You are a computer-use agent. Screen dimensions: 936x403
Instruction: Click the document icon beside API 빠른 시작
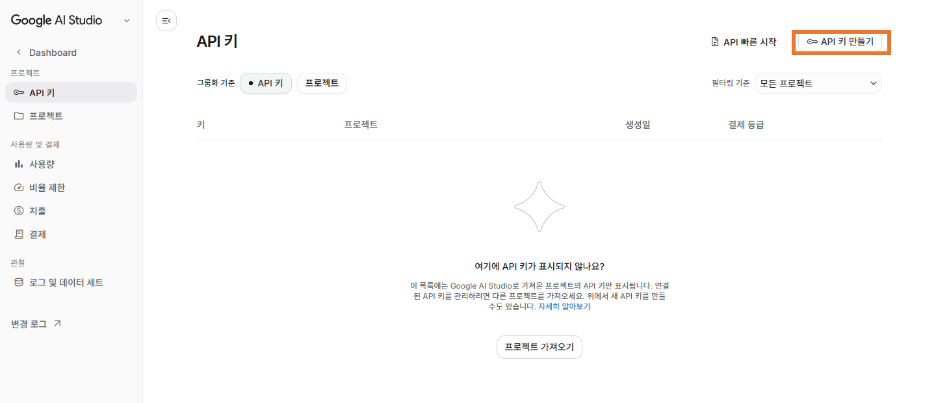pyautogui.click(x=715, y=42)
